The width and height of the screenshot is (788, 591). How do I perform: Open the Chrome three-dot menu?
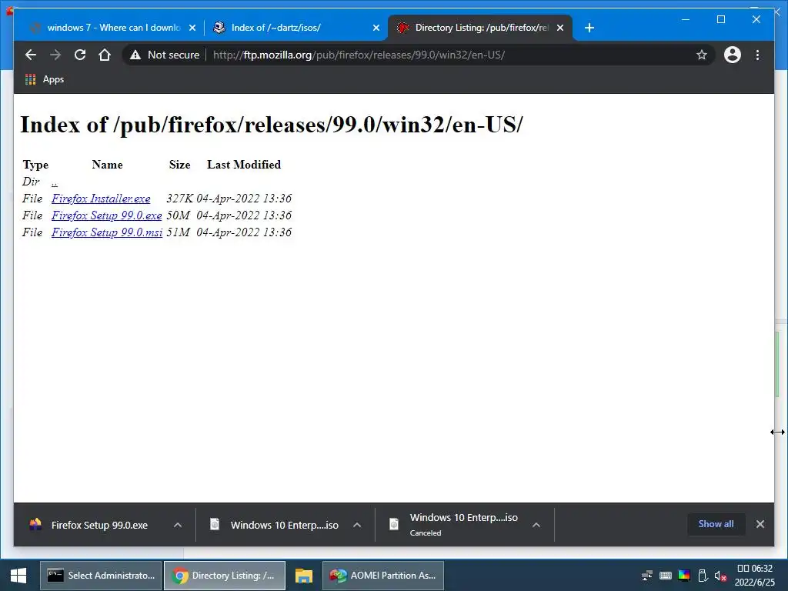[x=757, y=55]
